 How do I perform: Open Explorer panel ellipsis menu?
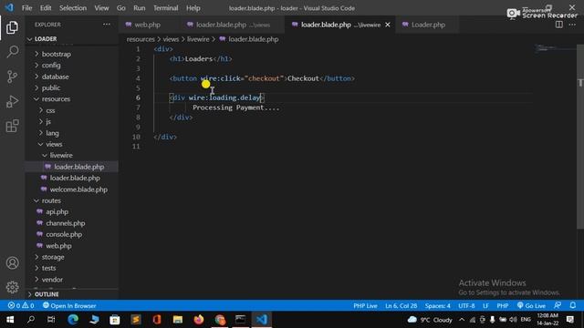click(107, 25)
